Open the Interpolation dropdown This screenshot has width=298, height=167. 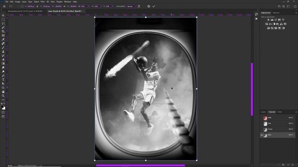pyautogui.click(x=131, y=6)
